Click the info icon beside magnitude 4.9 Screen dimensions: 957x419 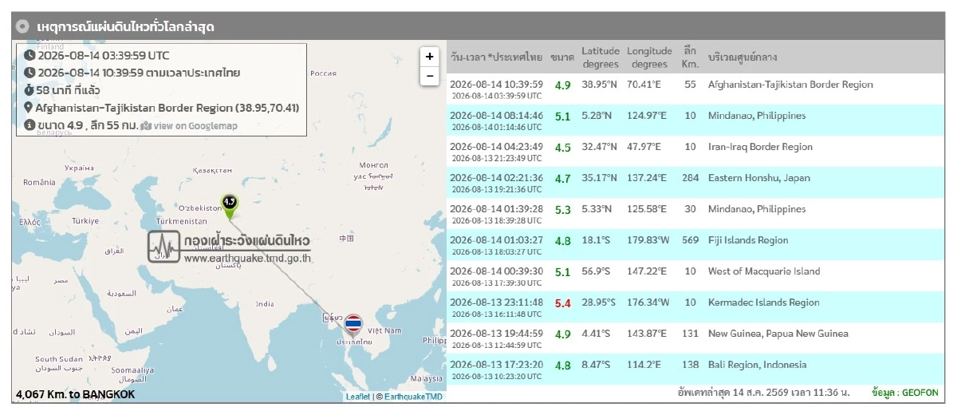[30, 125]
